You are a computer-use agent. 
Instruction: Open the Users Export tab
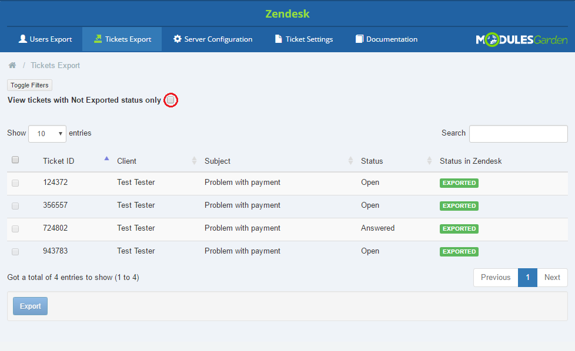pyautogui.click(x=45, y=39)
